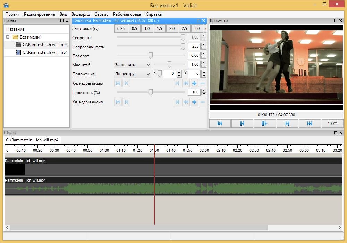
Task: Open the Положение По центру dropdown
Action: [132, 74]
